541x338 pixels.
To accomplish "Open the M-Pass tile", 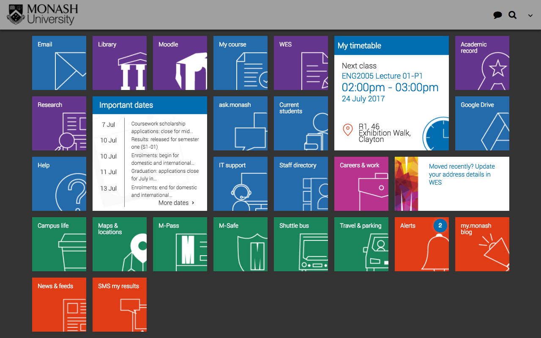I will [180, 244].
